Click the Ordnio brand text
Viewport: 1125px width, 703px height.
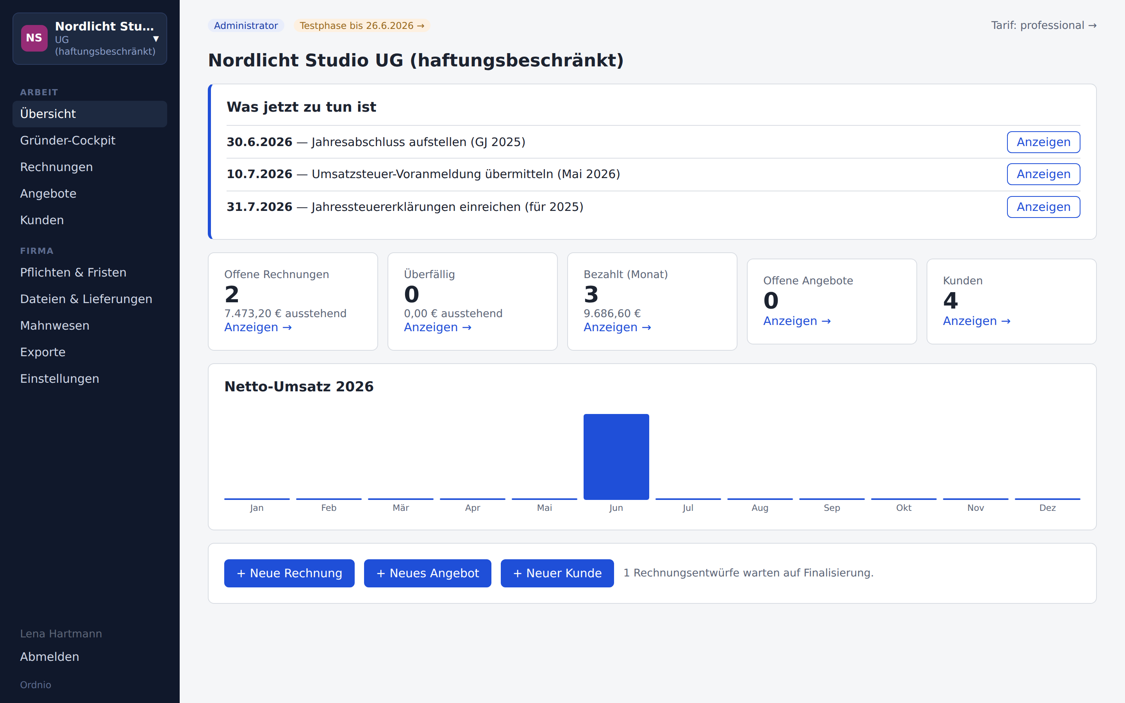pos(35,685)
